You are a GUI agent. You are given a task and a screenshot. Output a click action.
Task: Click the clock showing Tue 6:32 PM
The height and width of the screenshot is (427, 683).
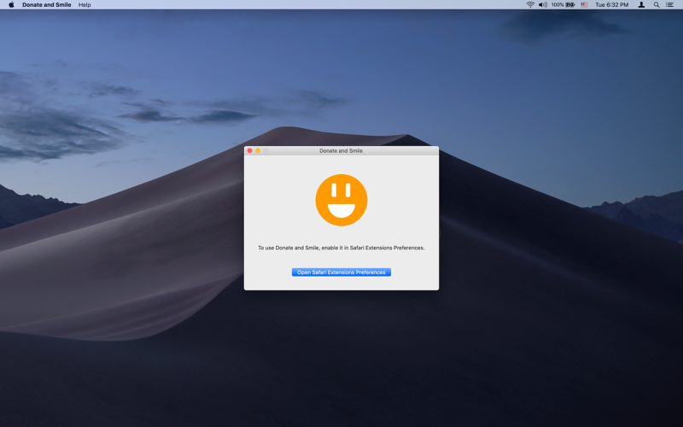pos(611,5)
